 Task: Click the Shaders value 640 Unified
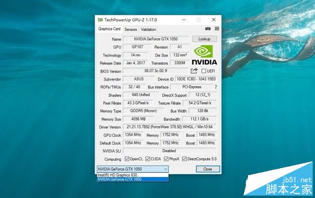click(141, 95)
